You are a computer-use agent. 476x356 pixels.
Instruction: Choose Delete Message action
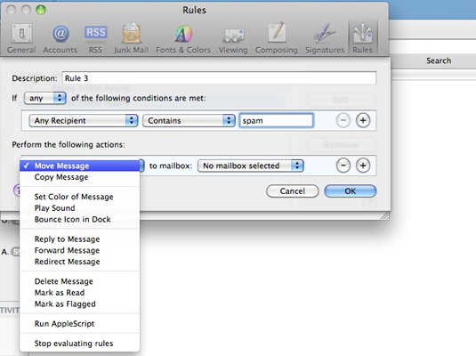[x=79, y=281]
